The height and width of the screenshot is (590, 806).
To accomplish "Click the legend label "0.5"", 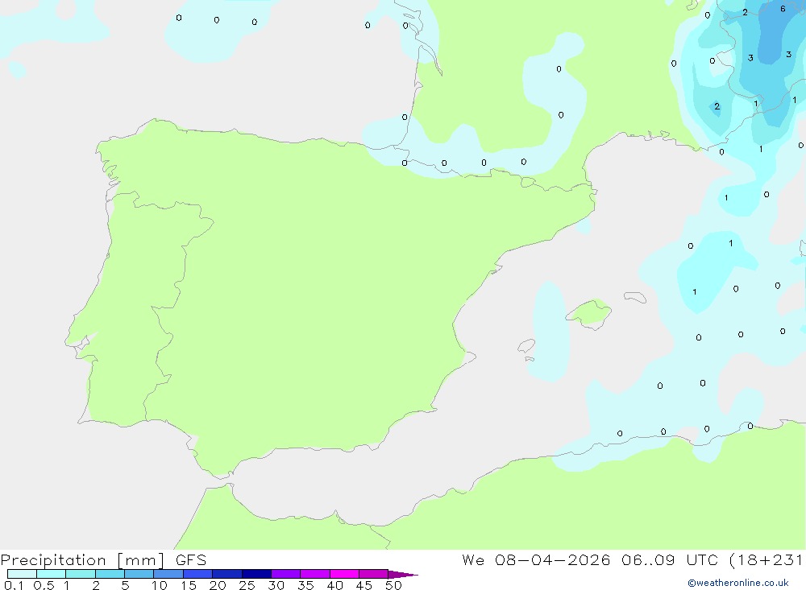I will 44,585.
